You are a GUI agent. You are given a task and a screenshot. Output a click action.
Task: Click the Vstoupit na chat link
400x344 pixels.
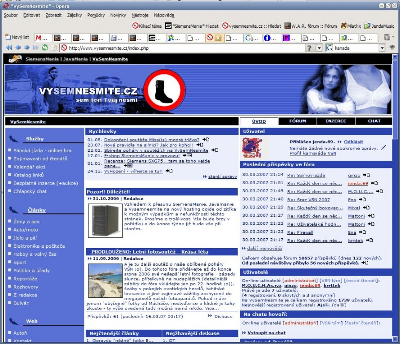pyautogui.click(x=266, y=333)
